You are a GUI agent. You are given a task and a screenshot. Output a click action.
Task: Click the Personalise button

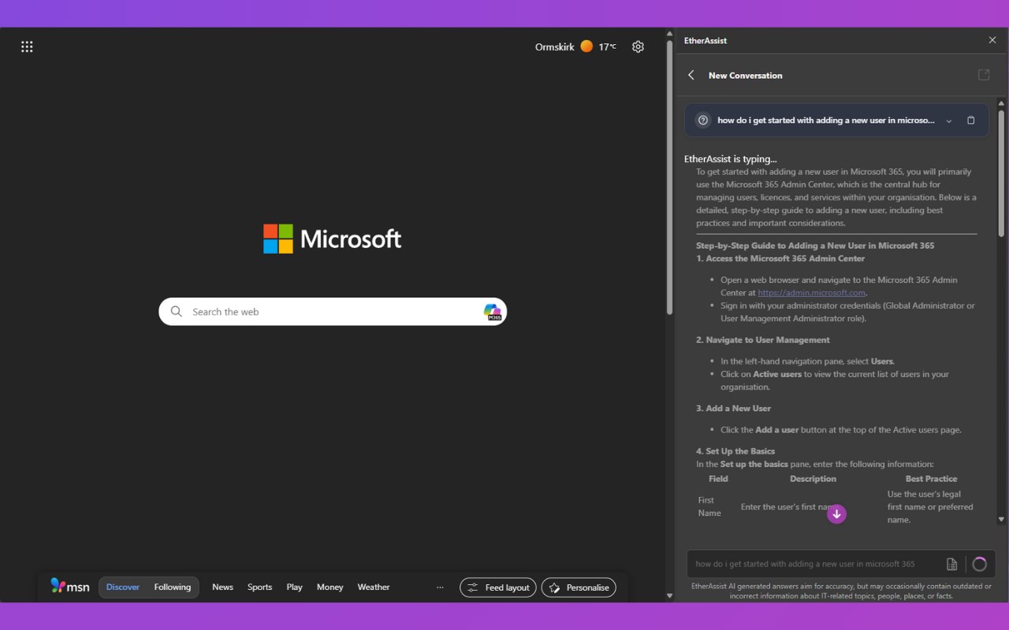[x=579, y=587]
